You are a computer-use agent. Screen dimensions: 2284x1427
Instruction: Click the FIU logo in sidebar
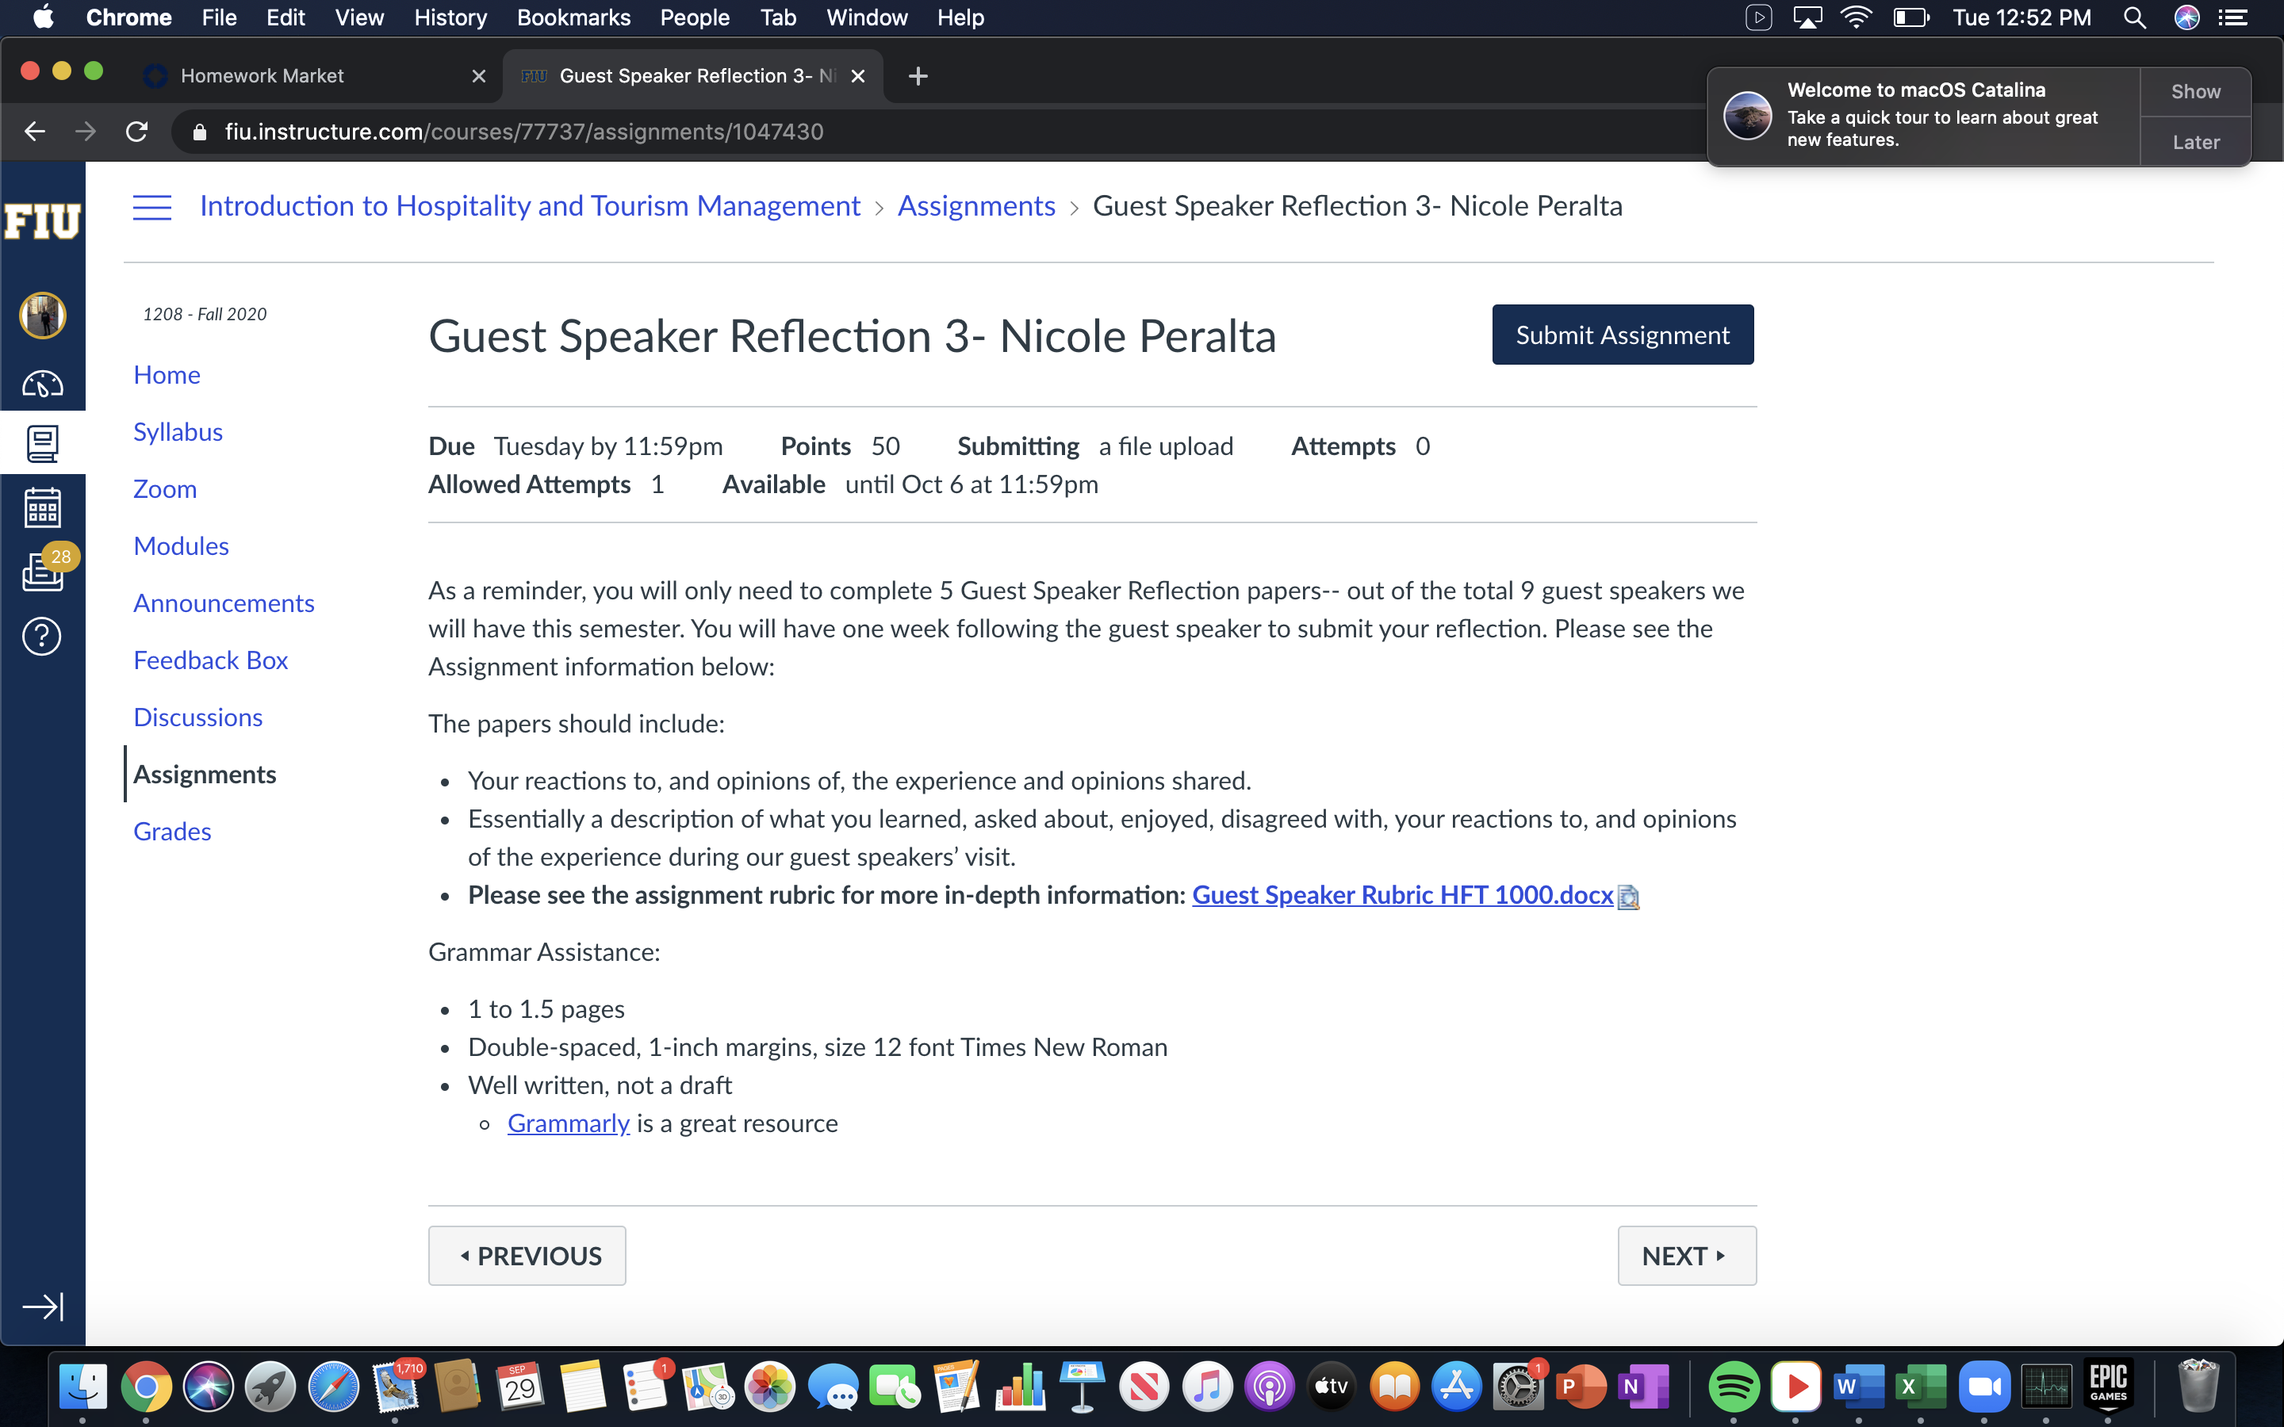(x=43, y=222)
